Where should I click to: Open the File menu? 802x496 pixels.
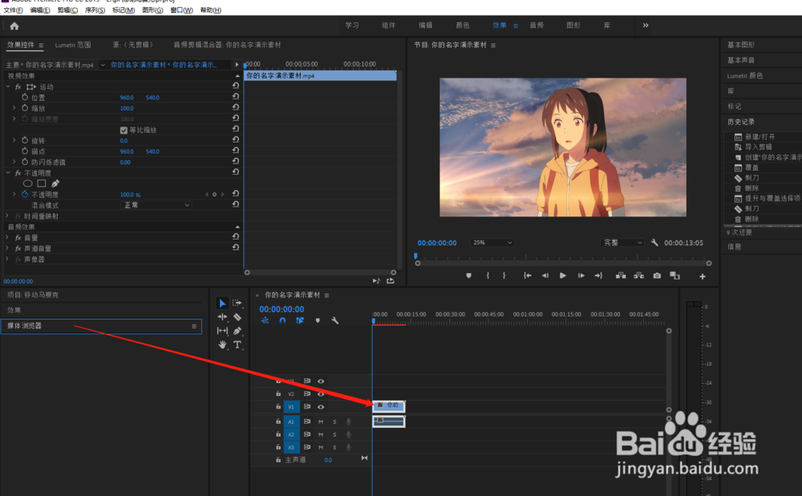[13, 10]
